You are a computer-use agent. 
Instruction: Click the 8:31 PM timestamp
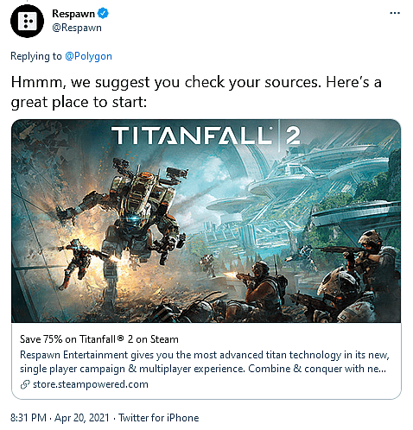point(29,418)
